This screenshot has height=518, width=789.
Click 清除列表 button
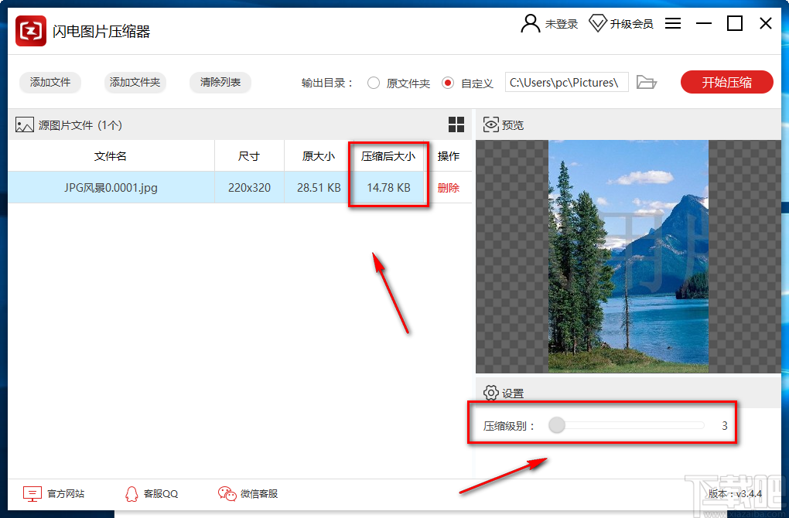tap(220, 82)
